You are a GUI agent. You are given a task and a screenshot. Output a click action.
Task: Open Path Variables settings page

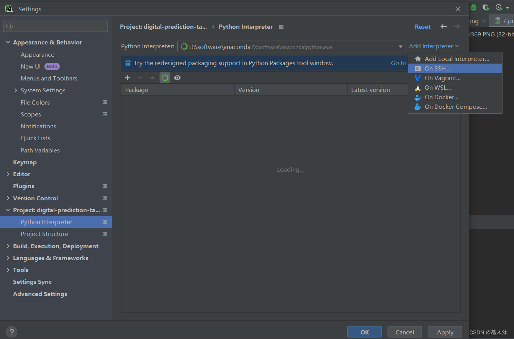[x=40, y=151]
